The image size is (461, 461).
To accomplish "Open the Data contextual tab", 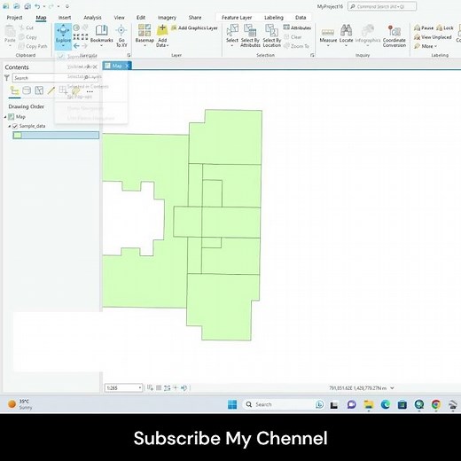I will [301, 18].
